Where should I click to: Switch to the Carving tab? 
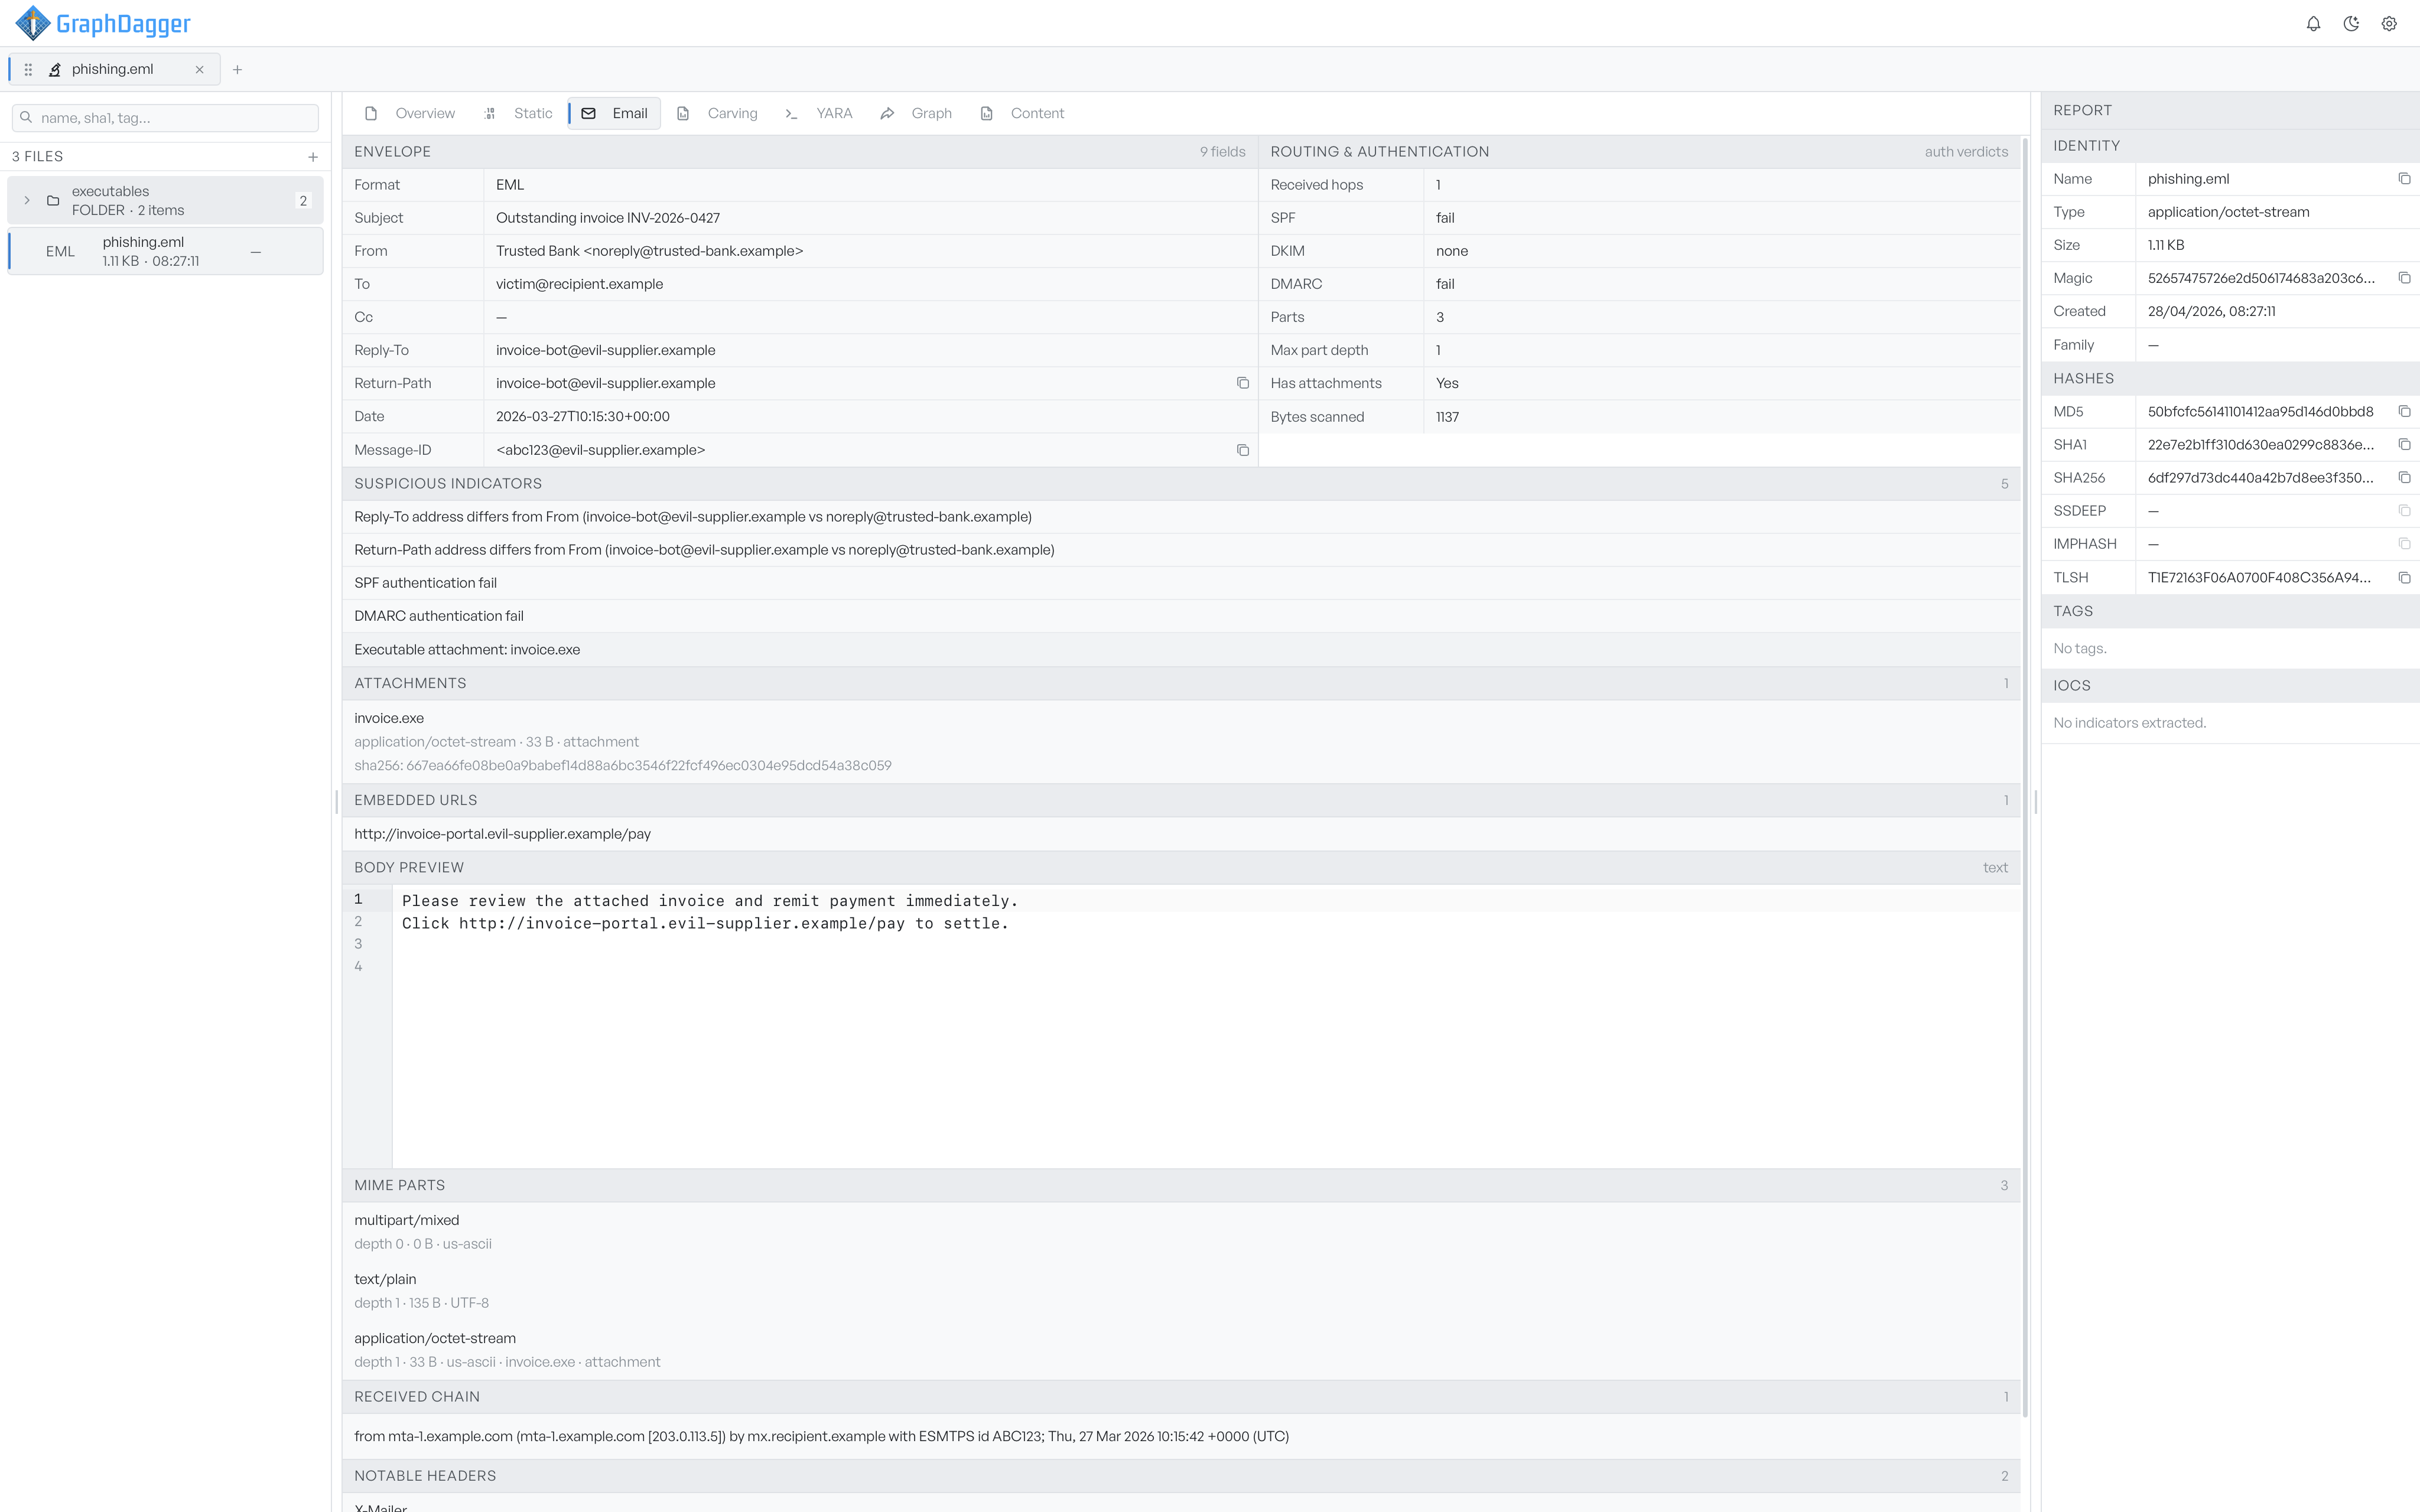coord(718,114)
